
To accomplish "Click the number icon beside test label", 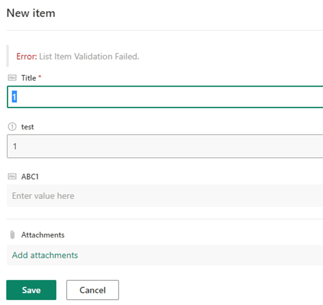I will (x=13, y=127).
